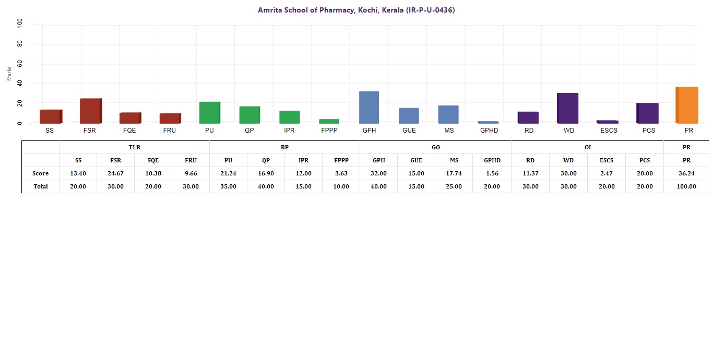Click the MS total 25.00 cell
Viewport: 713px width, 343px height.
[x=454, y=186]
